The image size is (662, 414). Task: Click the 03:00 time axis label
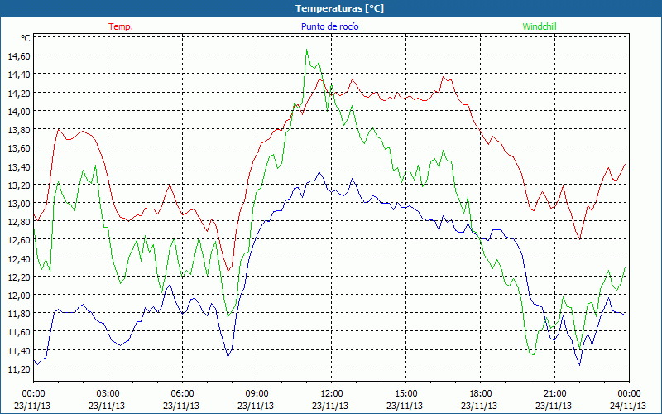coord(108,393)
